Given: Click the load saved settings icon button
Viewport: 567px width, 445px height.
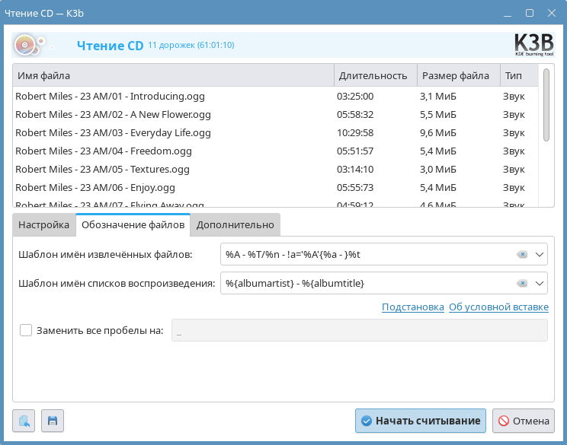Looking at the screenshot, I should coord(24,421).
